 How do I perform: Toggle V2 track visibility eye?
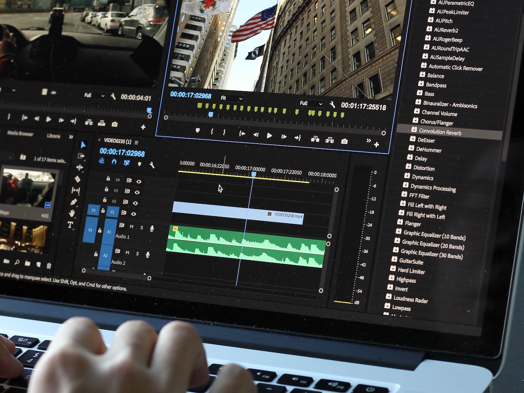point(136,203)
